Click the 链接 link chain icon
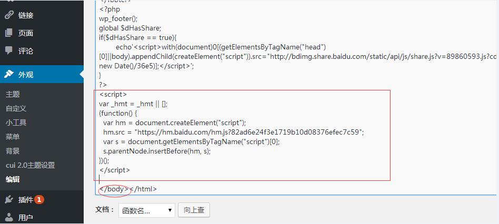This screenshot has width=499, height=224. 9,15
